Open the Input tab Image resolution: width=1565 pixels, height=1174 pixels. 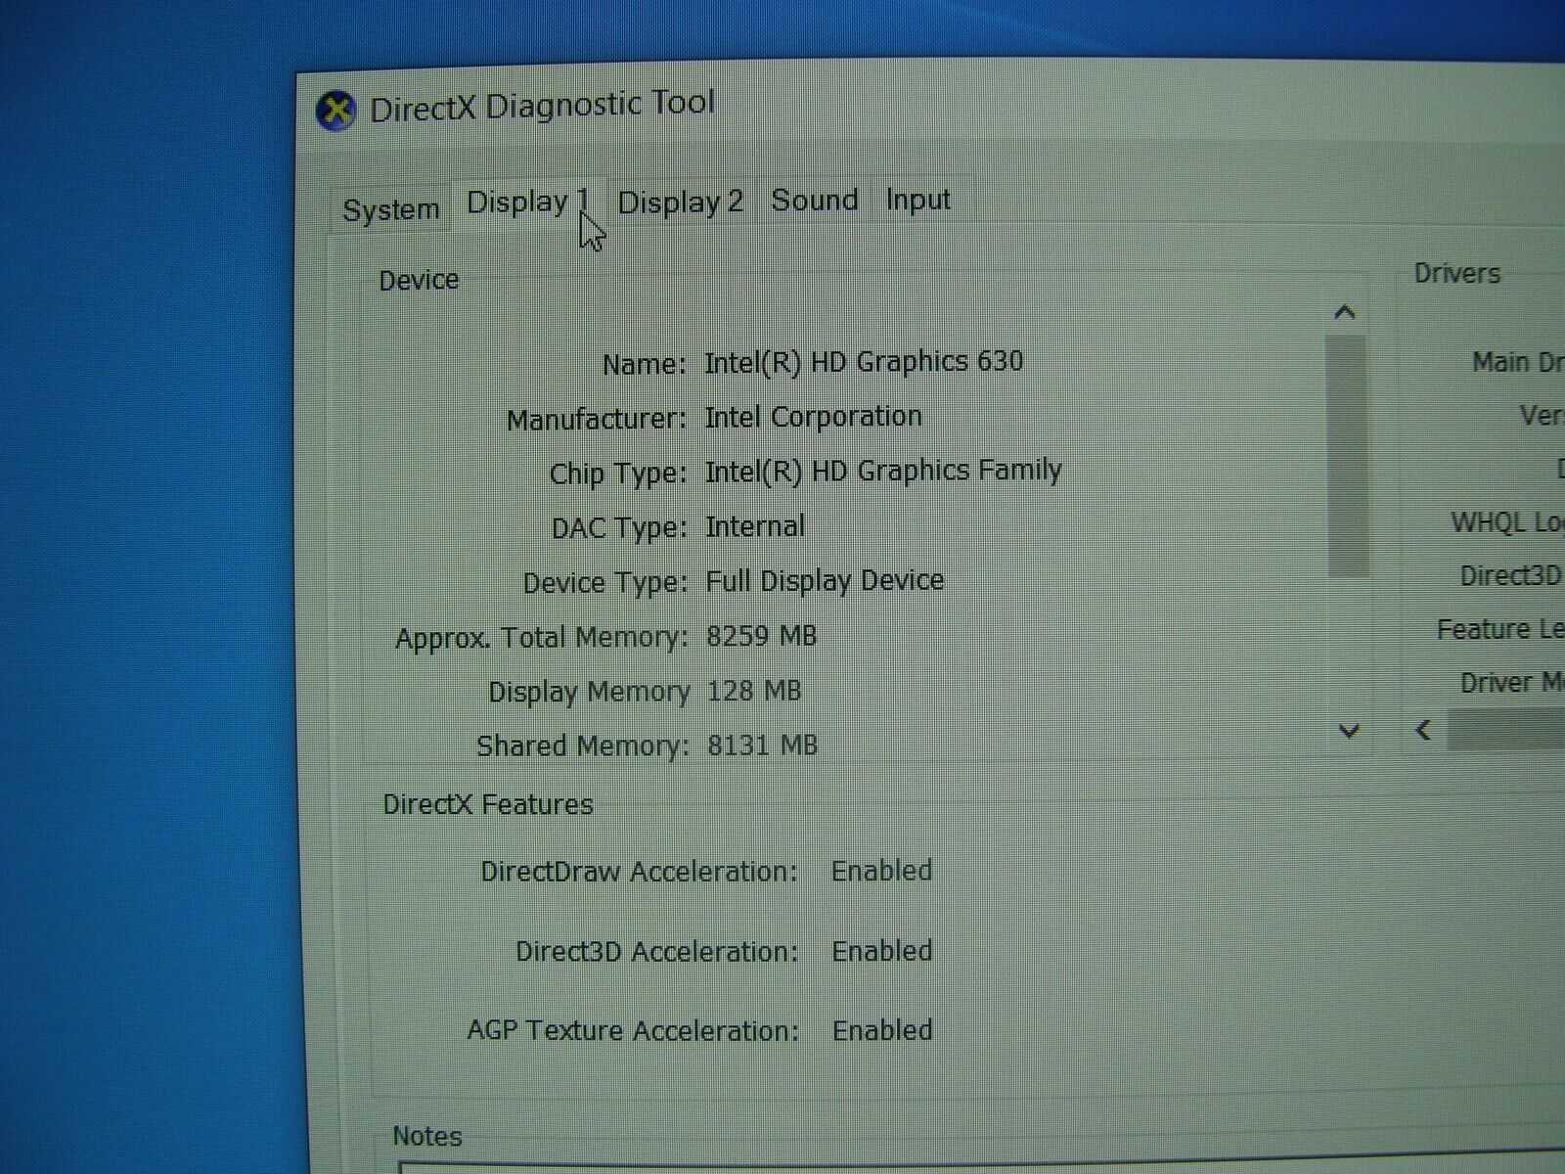click(x=918, y=200)
